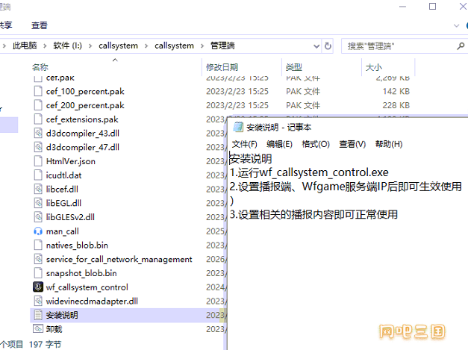This screenshot has width=468, height=350.
Task: Click the HtmlVer.json file icon
Action: [x=38, y=161]
